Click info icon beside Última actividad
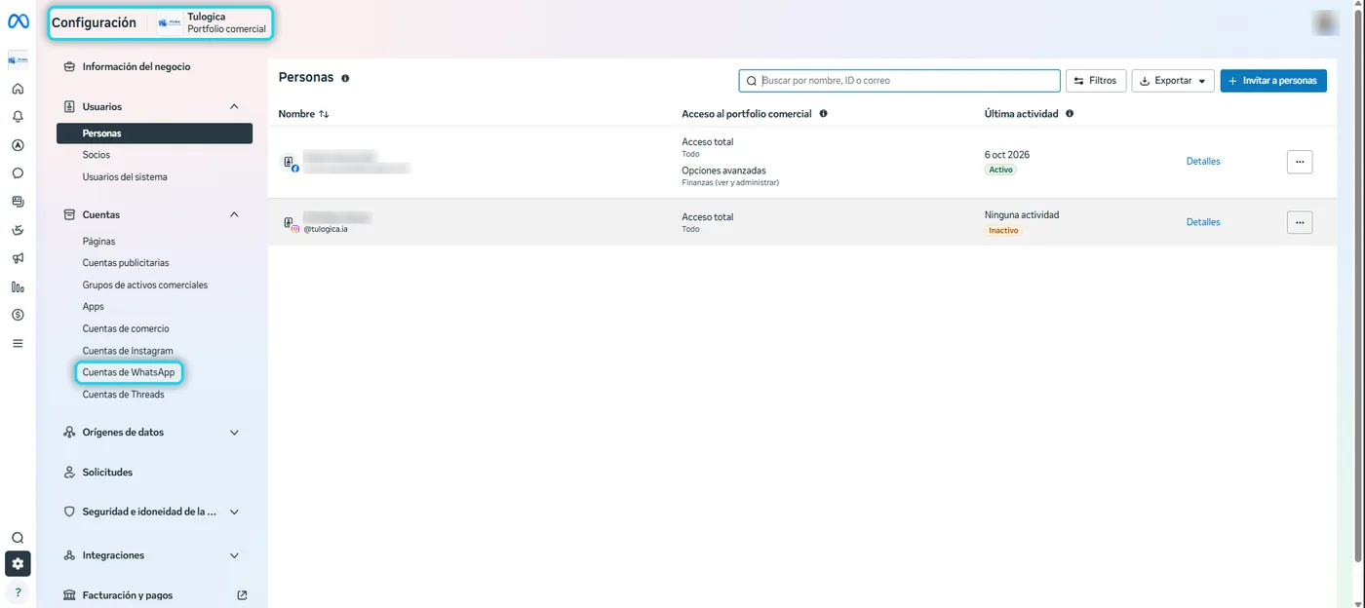This screenshot has width=1365, height=608. click(1070, 114)
